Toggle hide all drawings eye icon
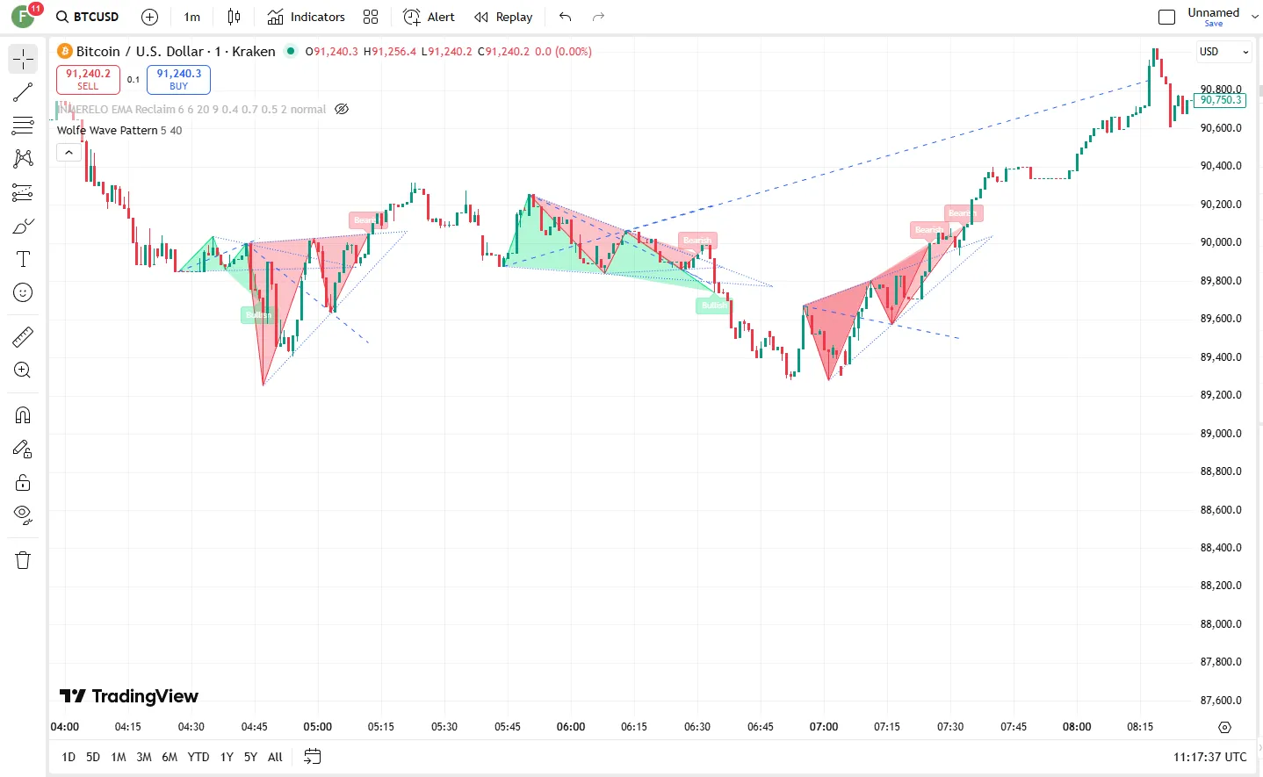The width and height of the screenshot is (1263, 777). [23, 514]
